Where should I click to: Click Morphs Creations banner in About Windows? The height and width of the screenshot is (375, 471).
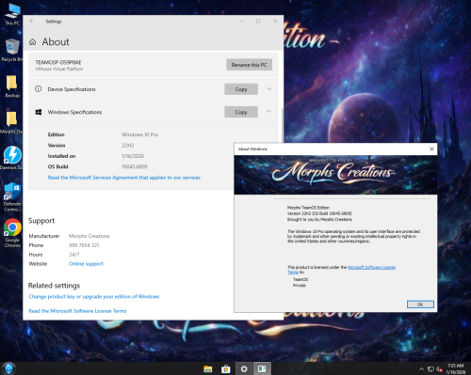pos(335,175)
